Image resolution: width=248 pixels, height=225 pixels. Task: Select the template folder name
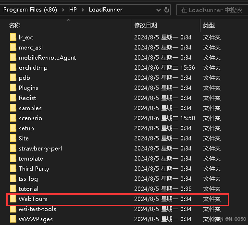pyautogui.click(x=31, y=159)
